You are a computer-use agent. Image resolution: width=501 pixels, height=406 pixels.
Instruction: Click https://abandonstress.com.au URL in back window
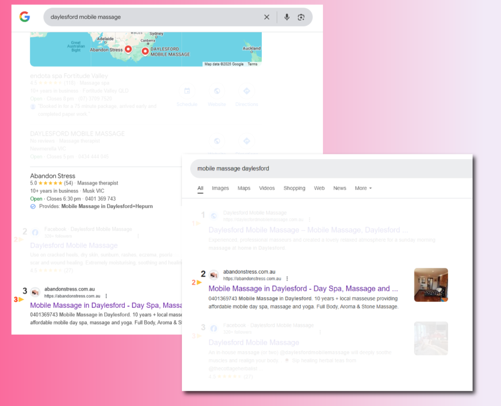pyautogui.click(x=72, y=296)
